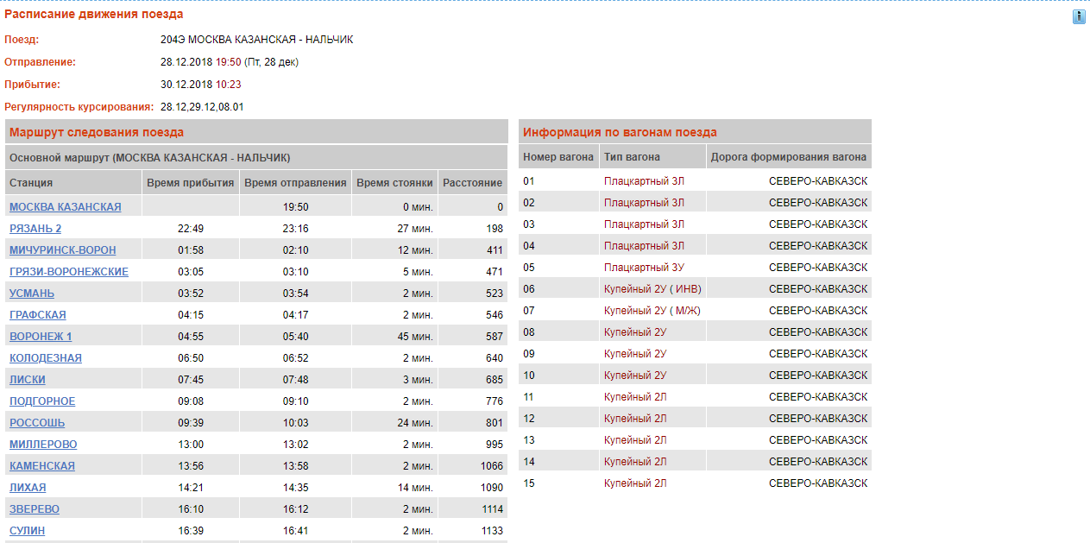Open the РЯЗАНЬ 2 station link

[x=35, y=229]
